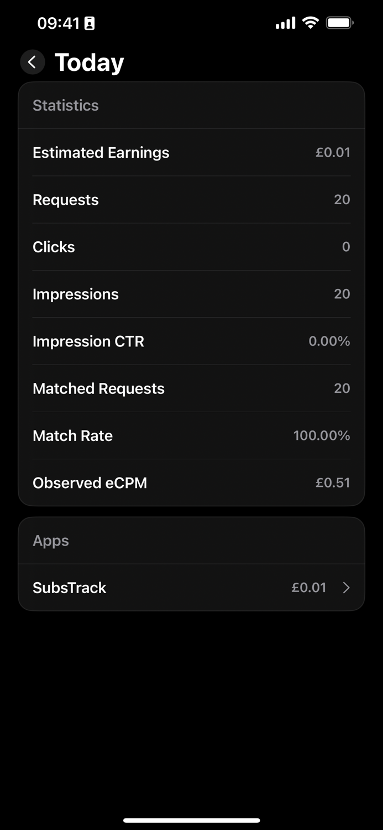This screenshot has height=830, width=383.
Task: Click the Today page title
Action: (x=88, y=62)
